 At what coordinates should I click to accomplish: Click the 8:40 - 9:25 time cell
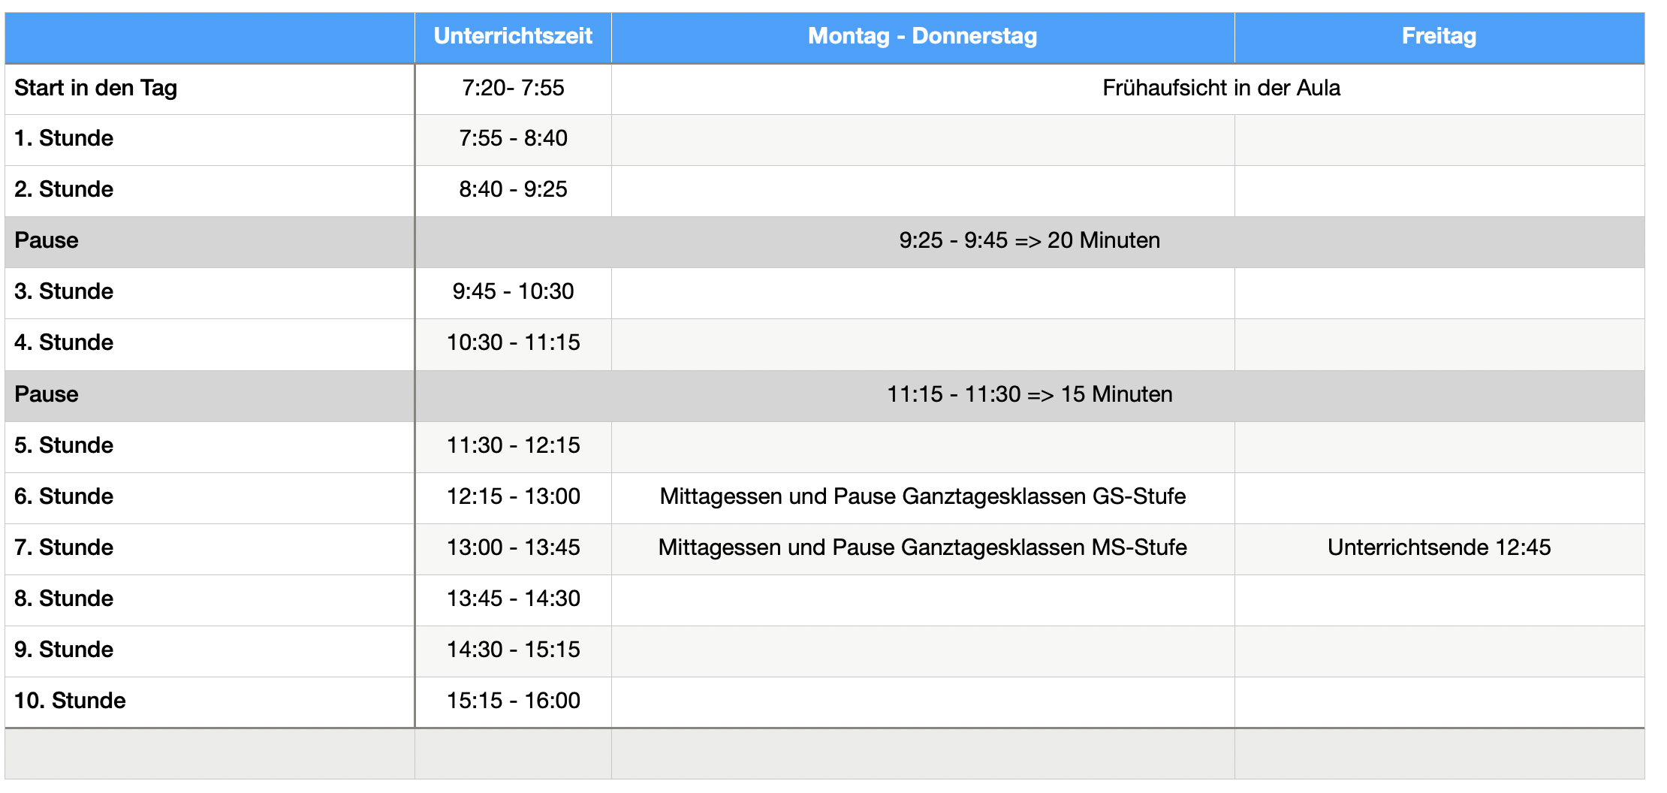513,191
